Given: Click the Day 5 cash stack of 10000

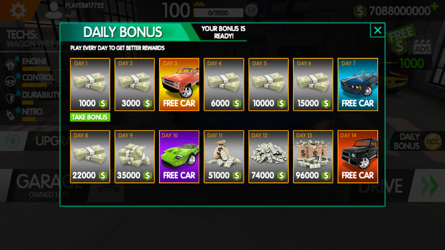Looking at the screenshot, I should tap(268, 84).
